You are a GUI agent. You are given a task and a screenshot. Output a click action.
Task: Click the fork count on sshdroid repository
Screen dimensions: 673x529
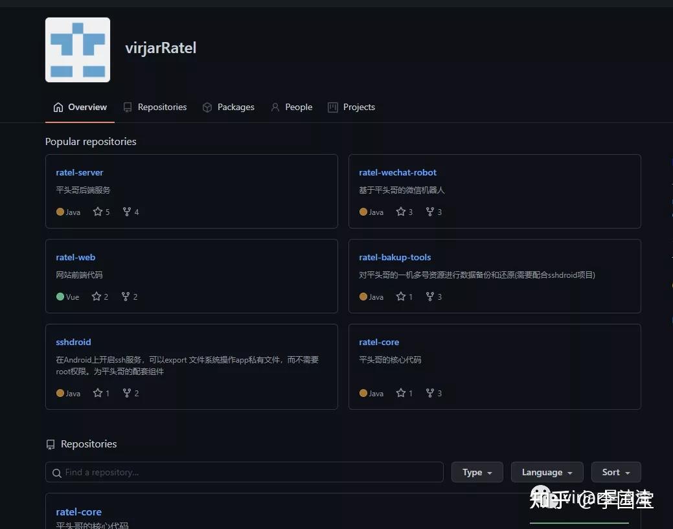130,393
